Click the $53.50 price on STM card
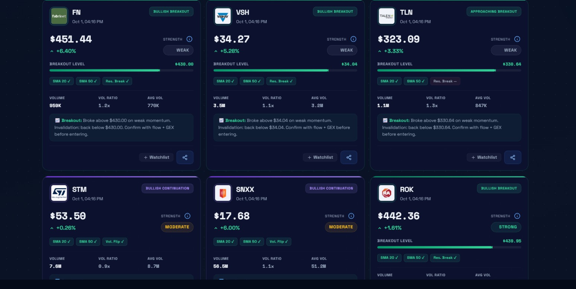This screenshot has width=576, height=289. pyautogui.click(x=68, y=216)
